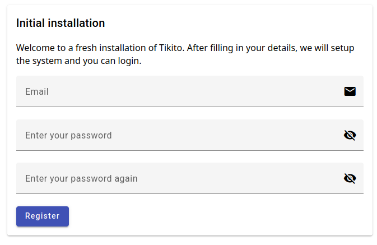Viewport: 377px width, 245px height.
Task: Click the Register button
Action: point(43,216)
